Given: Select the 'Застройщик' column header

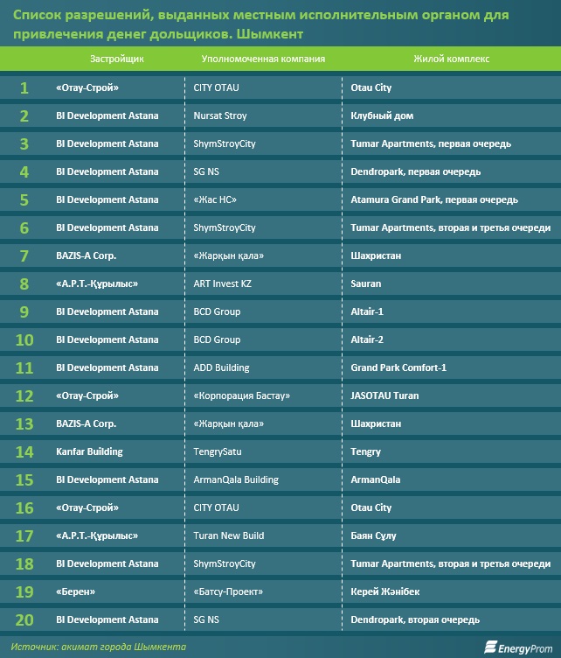Looking at the screenshot, I should [117, 59].
